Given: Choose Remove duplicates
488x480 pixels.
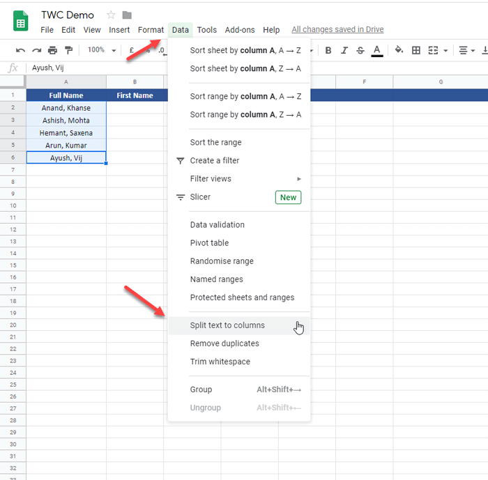Looking at the screenshot, I should point(239,343).
